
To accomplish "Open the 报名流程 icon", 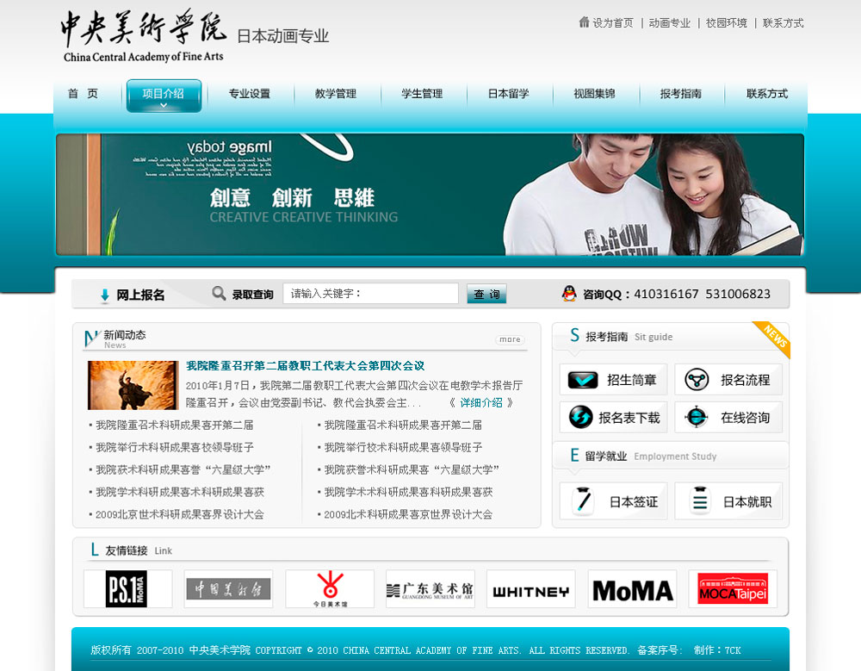I will pos(697,380).
